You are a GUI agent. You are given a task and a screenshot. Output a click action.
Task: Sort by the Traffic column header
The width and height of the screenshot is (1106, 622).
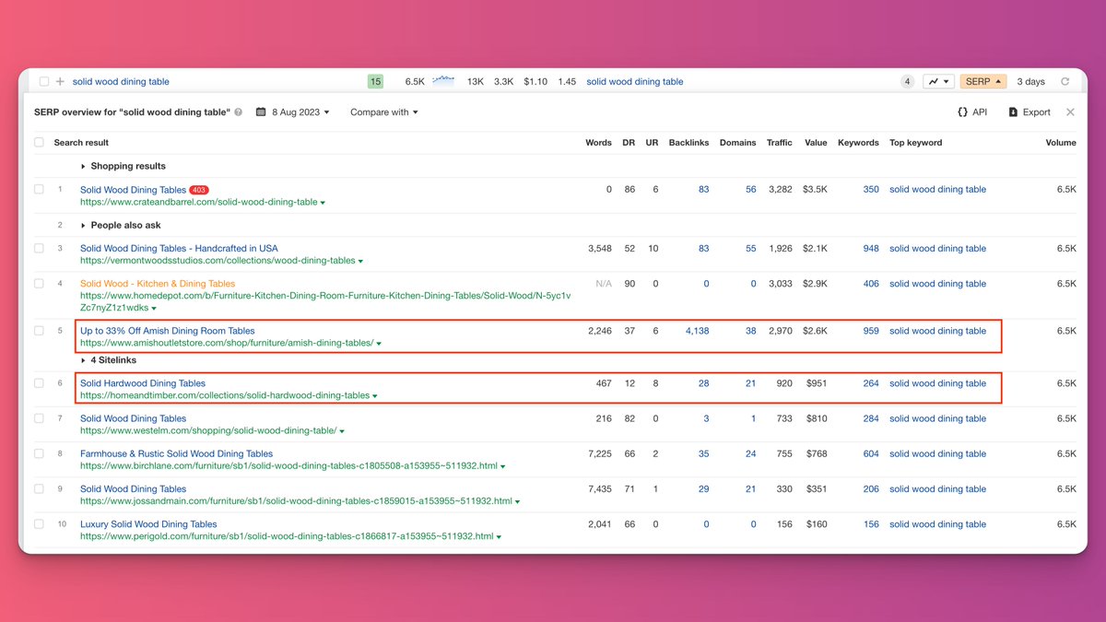[779, 143]
